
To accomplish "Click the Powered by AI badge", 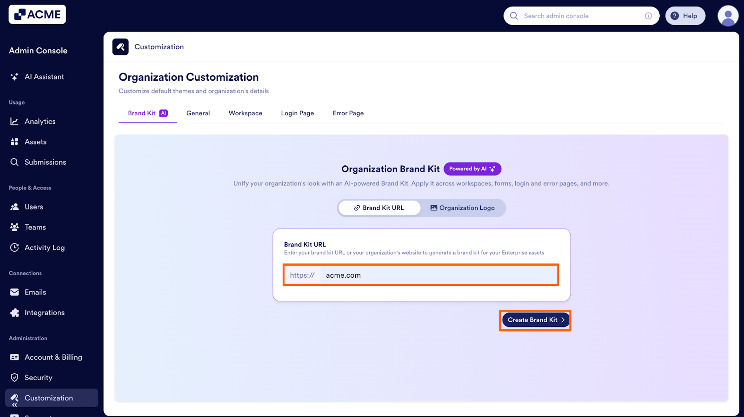I will 472,169.
